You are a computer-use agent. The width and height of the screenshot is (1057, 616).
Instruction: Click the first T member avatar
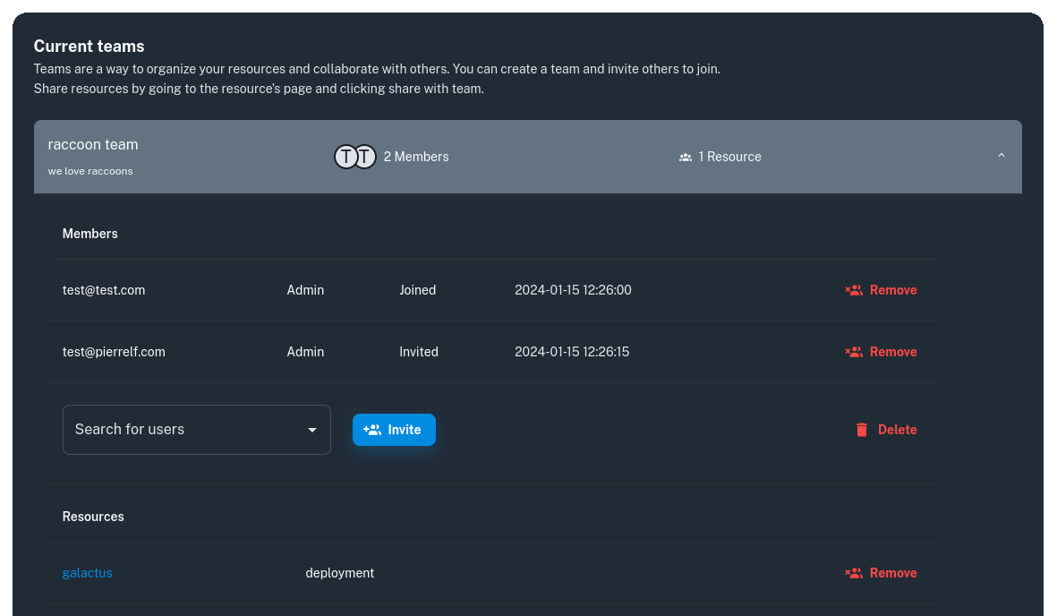point(345,157)
